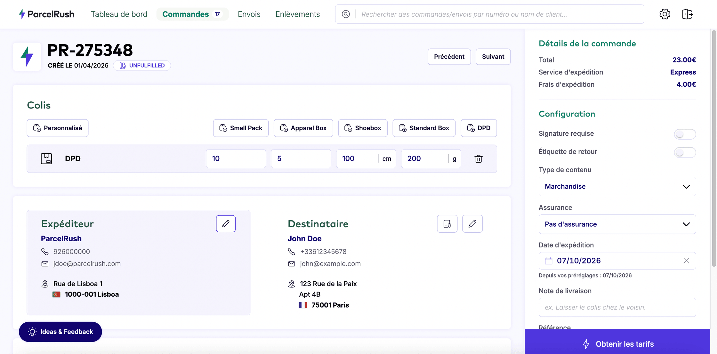
Task: Click the Précédent button
Action: click(449, 57)
